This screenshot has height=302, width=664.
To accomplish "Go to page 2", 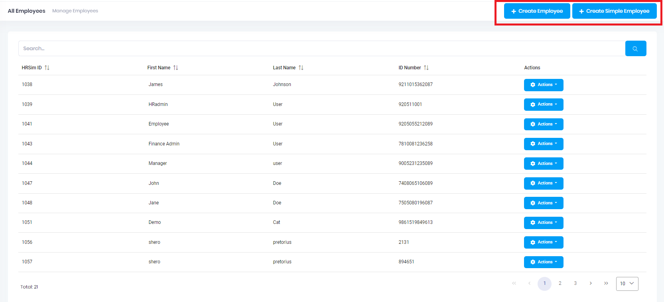I will (560, 283).
